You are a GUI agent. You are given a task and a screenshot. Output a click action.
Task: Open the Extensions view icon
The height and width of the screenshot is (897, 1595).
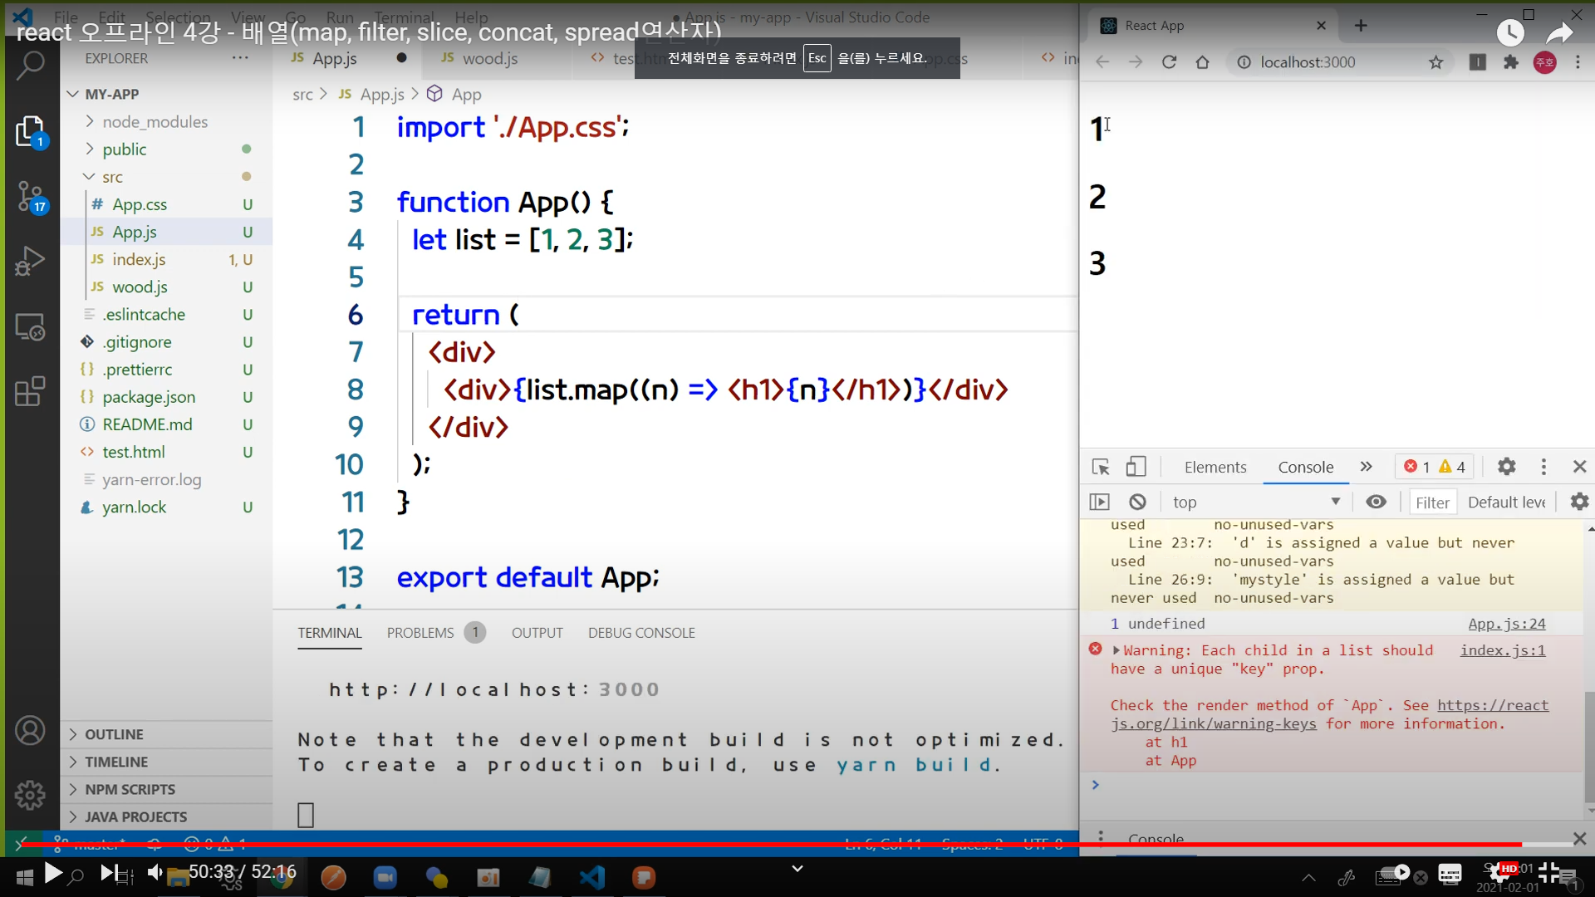pyautogui.click(x=30, y=391)
